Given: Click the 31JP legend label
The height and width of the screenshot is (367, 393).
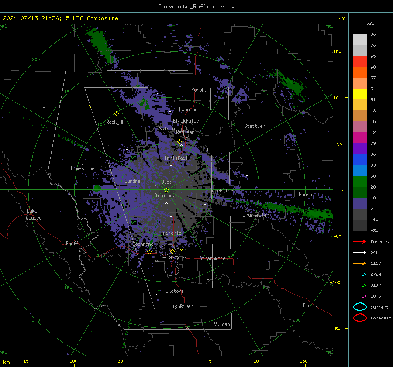Looking at the screenshot, I should (x=376, y=285).
